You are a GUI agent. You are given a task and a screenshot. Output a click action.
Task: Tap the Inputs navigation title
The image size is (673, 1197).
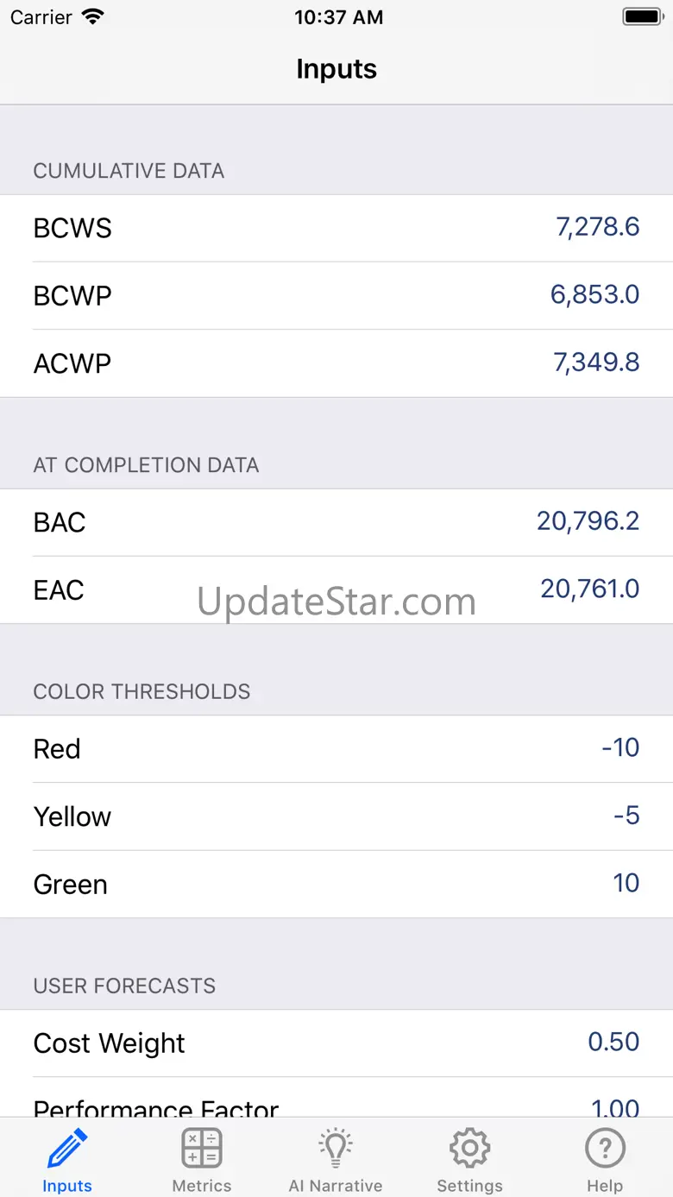tap(336, 69)
